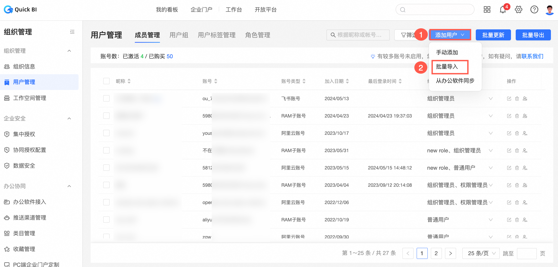558x267 pixels.
Task: Collapse the 办公协同 sidebar section
Action: 69,186
